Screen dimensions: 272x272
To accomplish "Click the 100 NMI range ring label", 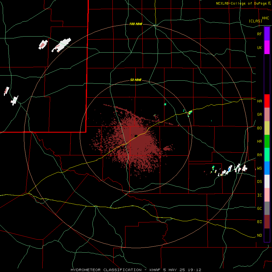I will tap(136, 24).
